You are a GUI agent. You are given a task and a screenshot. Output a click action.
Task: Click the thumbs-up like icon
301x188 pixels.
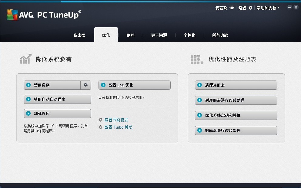click(x=232, y=8)
